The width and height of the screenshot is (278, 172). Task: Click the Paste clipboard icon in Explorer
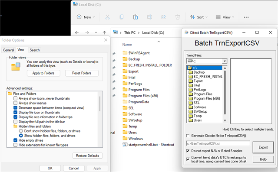(x=136, y=17)
